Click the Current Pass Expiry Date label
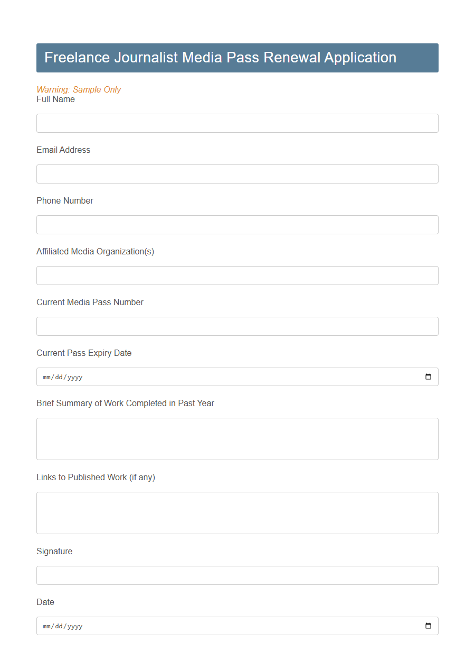475x669 pixels. [83, 353]
